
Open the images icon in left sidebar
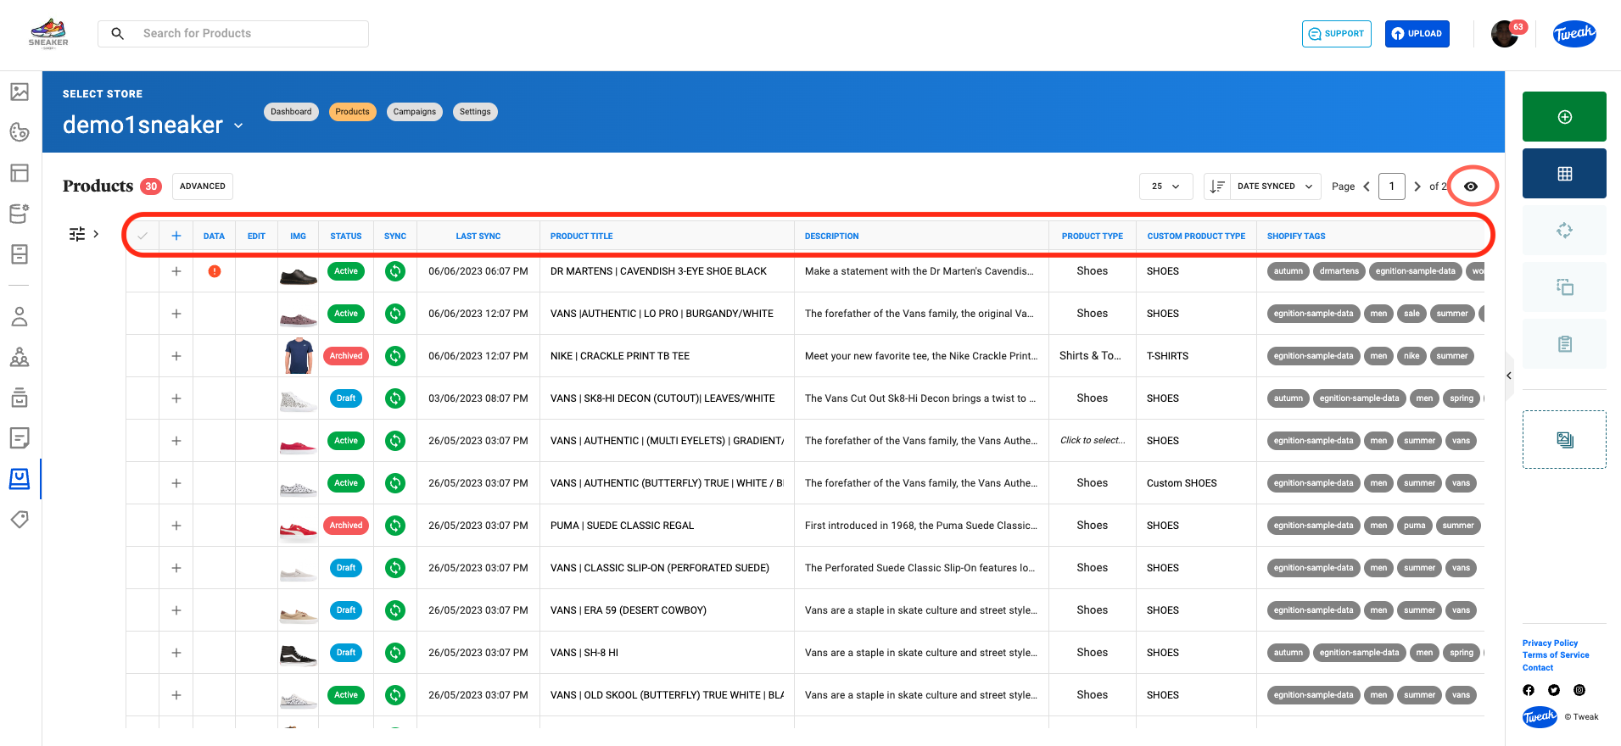point(20,92)
